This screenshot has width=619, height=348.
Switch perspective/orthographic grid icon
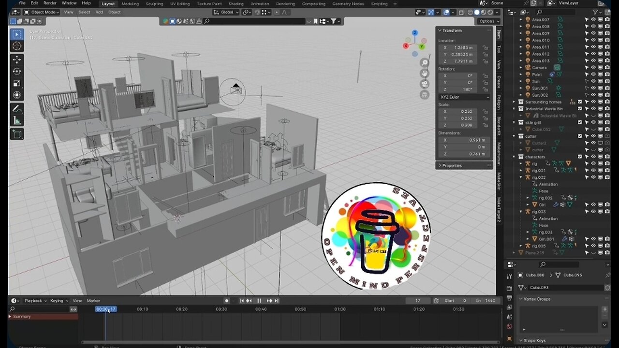425,95
